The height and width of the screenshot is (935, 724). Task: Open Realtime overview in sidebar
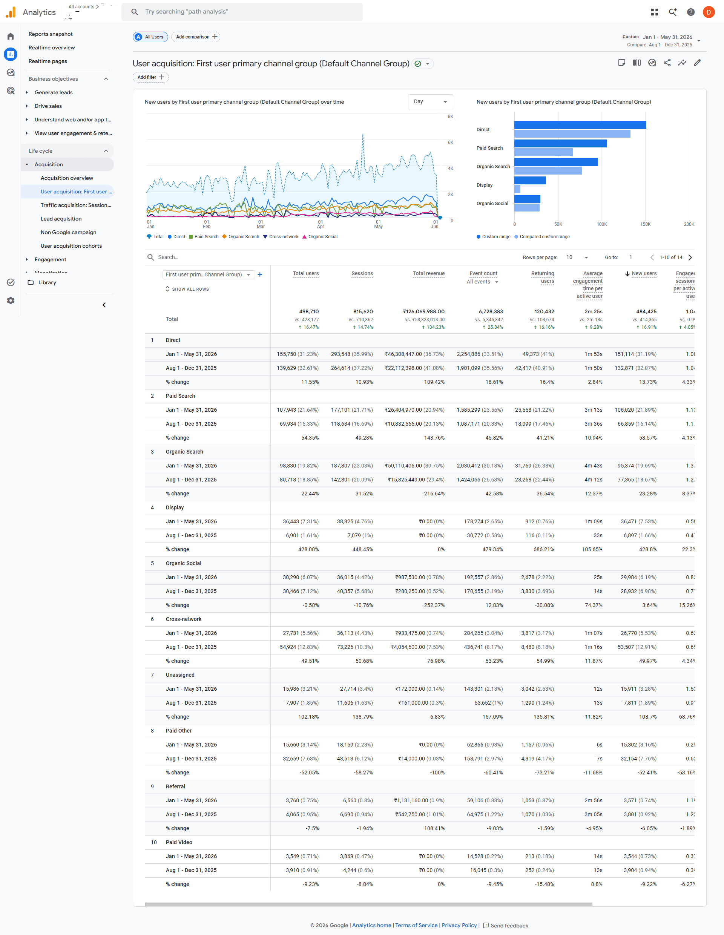pyautogui.click(x=52, y=48)
